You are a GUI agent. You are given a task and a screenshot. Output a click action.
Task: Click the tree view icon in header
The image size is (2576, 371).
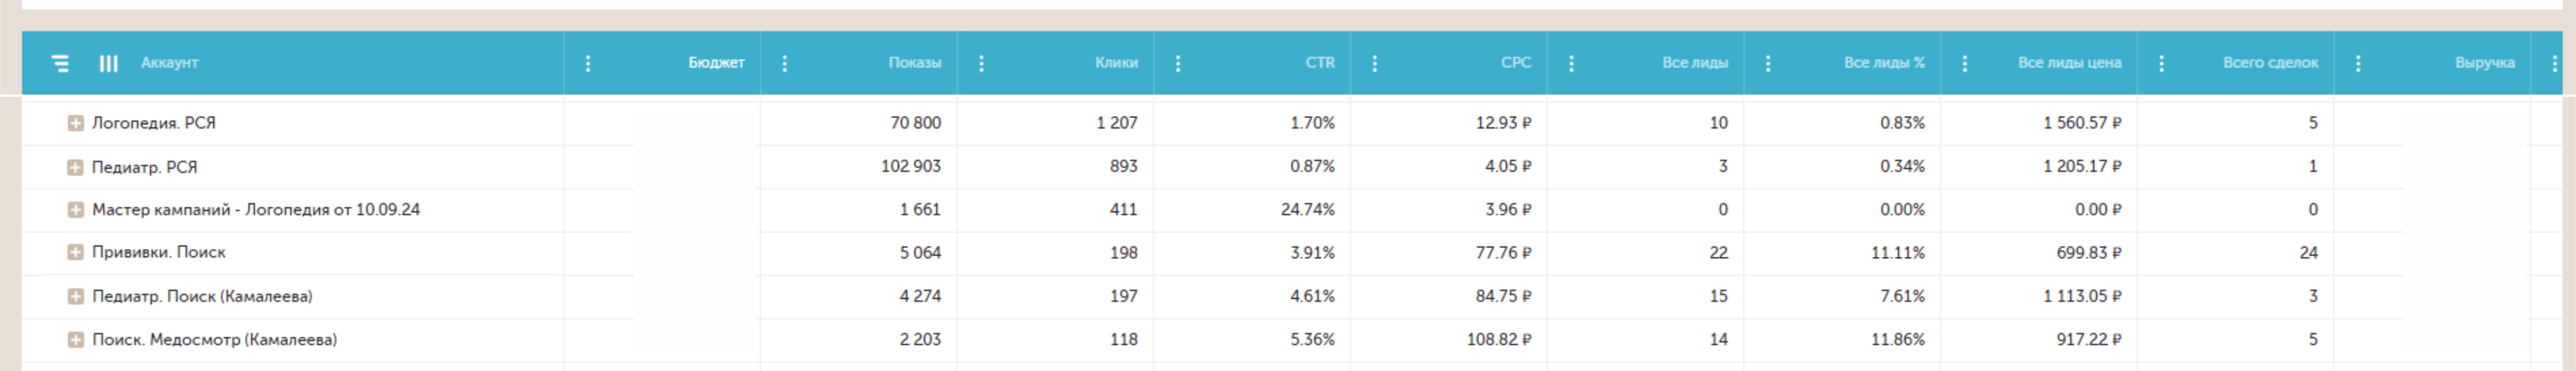tap(60, 64)
